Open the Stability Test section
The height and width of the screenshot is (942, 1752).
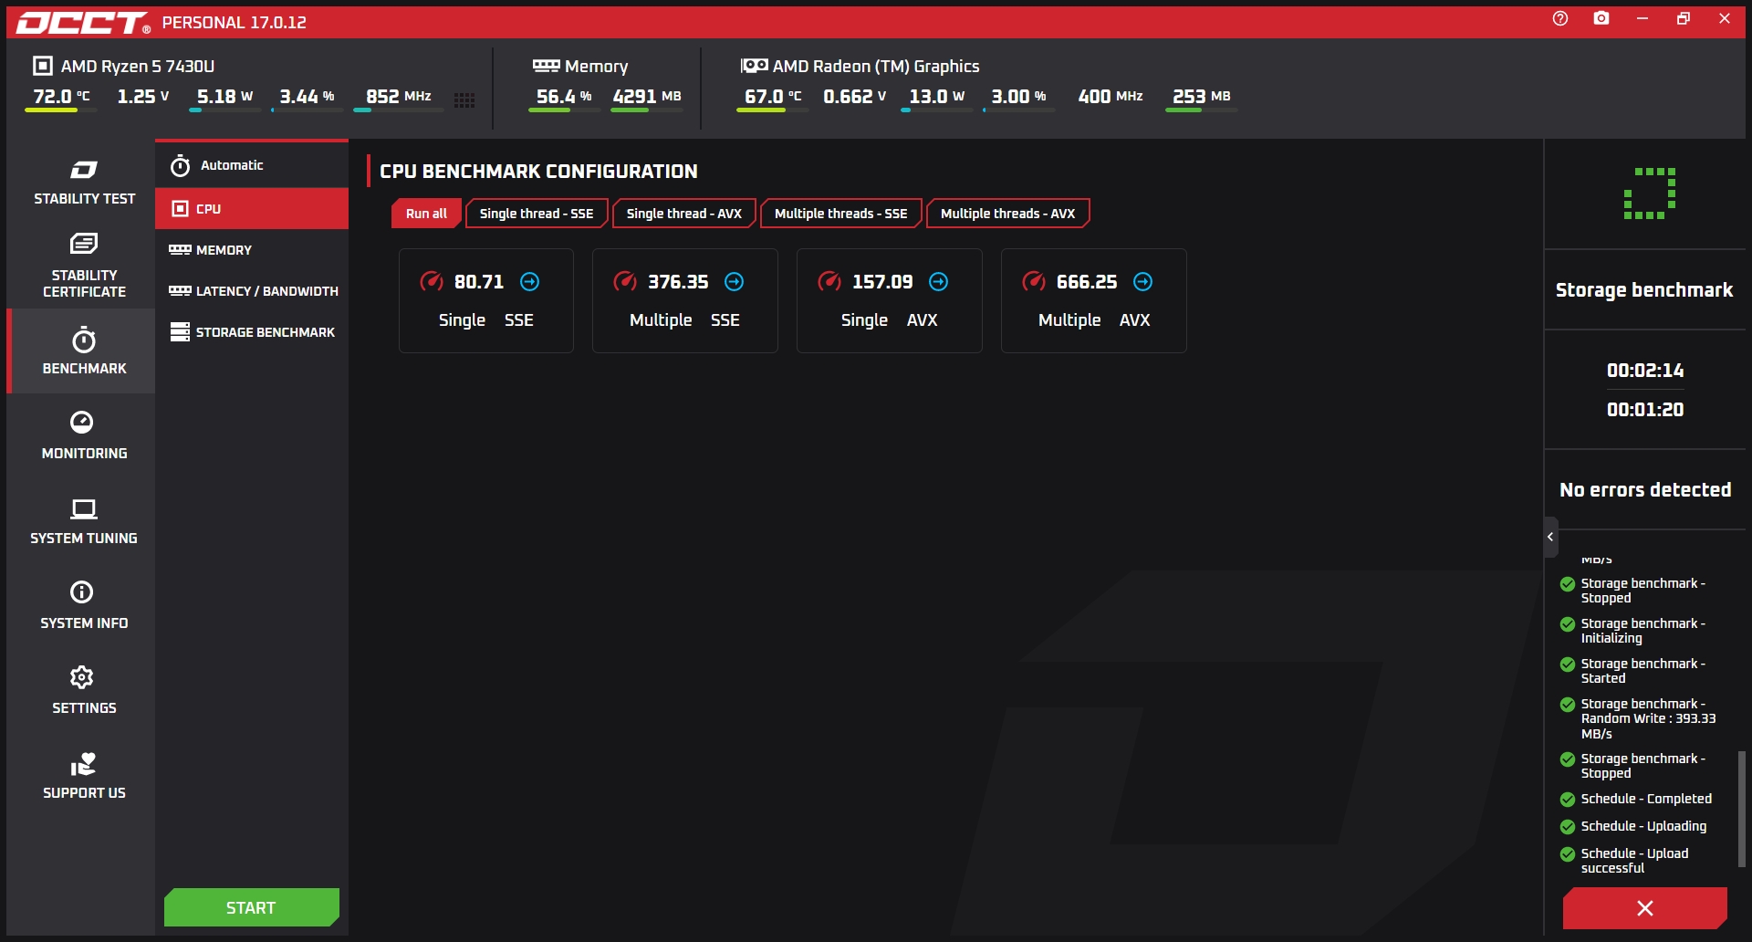coord(84,183)
